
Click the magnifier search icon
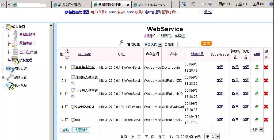coord(121,43)
